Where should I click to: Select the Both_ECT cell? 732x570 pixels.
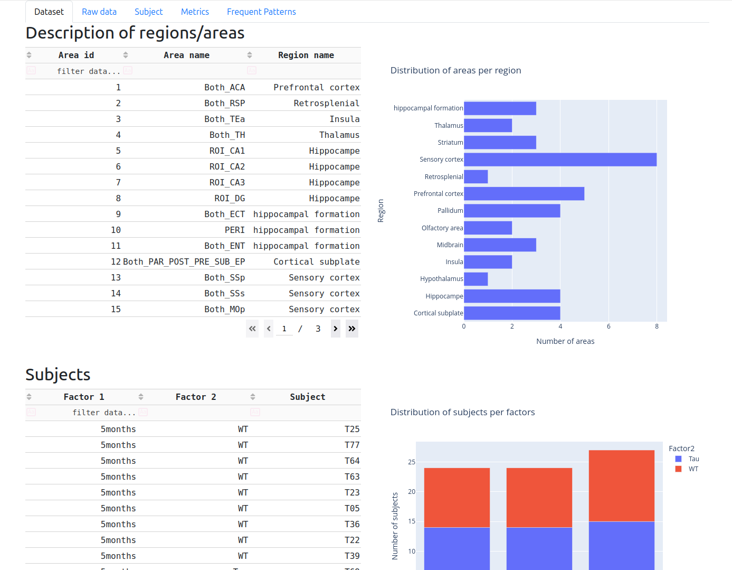pyautogui.click(x=184, y=214)
